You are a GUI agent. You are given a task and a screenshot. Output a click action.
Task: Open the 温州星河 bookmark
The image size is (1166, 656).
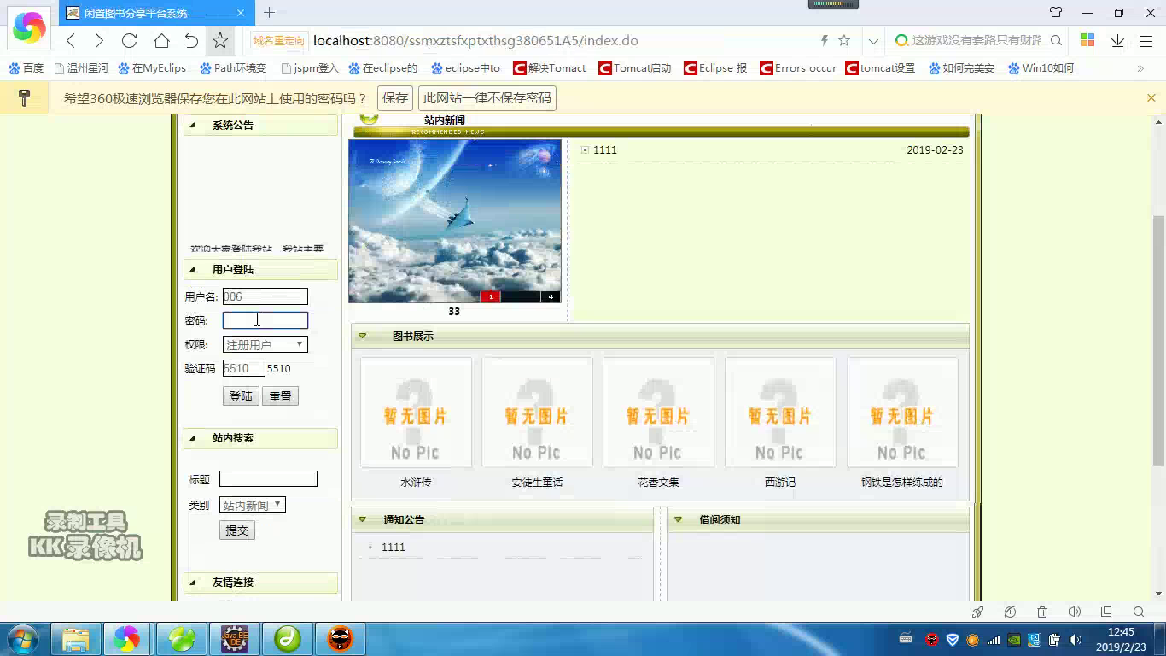click(80, 68)
